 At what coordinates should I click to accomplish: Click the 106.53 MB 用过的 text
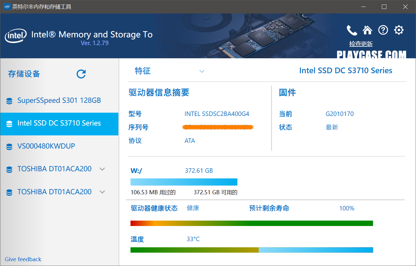153,192
